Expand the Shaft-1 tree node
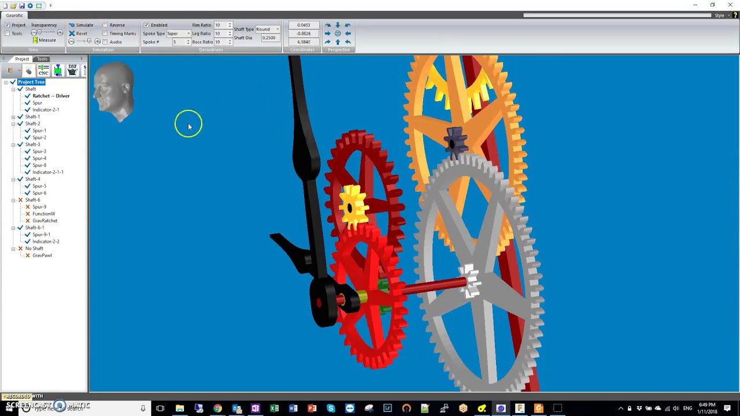The height and width of the screenshot is (416, 740). tap(13, 117)
